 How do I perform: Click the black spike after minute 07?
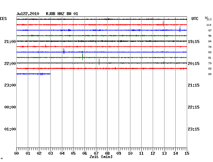coord(99,62)
